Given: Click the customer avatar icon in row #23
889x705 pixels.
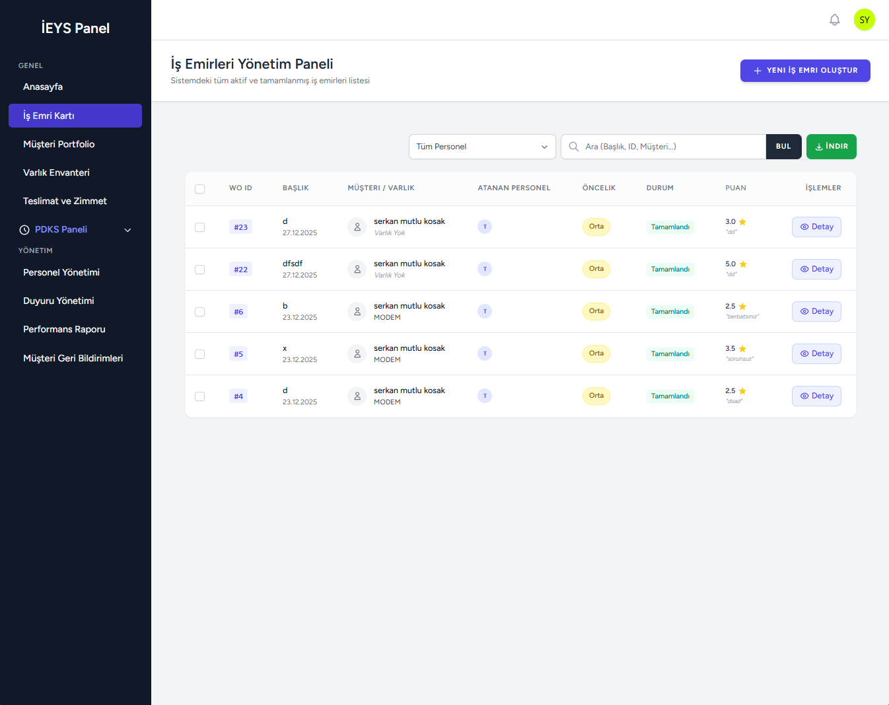Looking at the screenshot, I should coord(357,227).
